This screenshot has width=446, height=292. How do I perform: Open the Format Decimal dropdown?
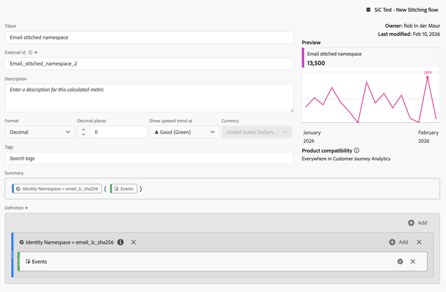pos(40,132)
